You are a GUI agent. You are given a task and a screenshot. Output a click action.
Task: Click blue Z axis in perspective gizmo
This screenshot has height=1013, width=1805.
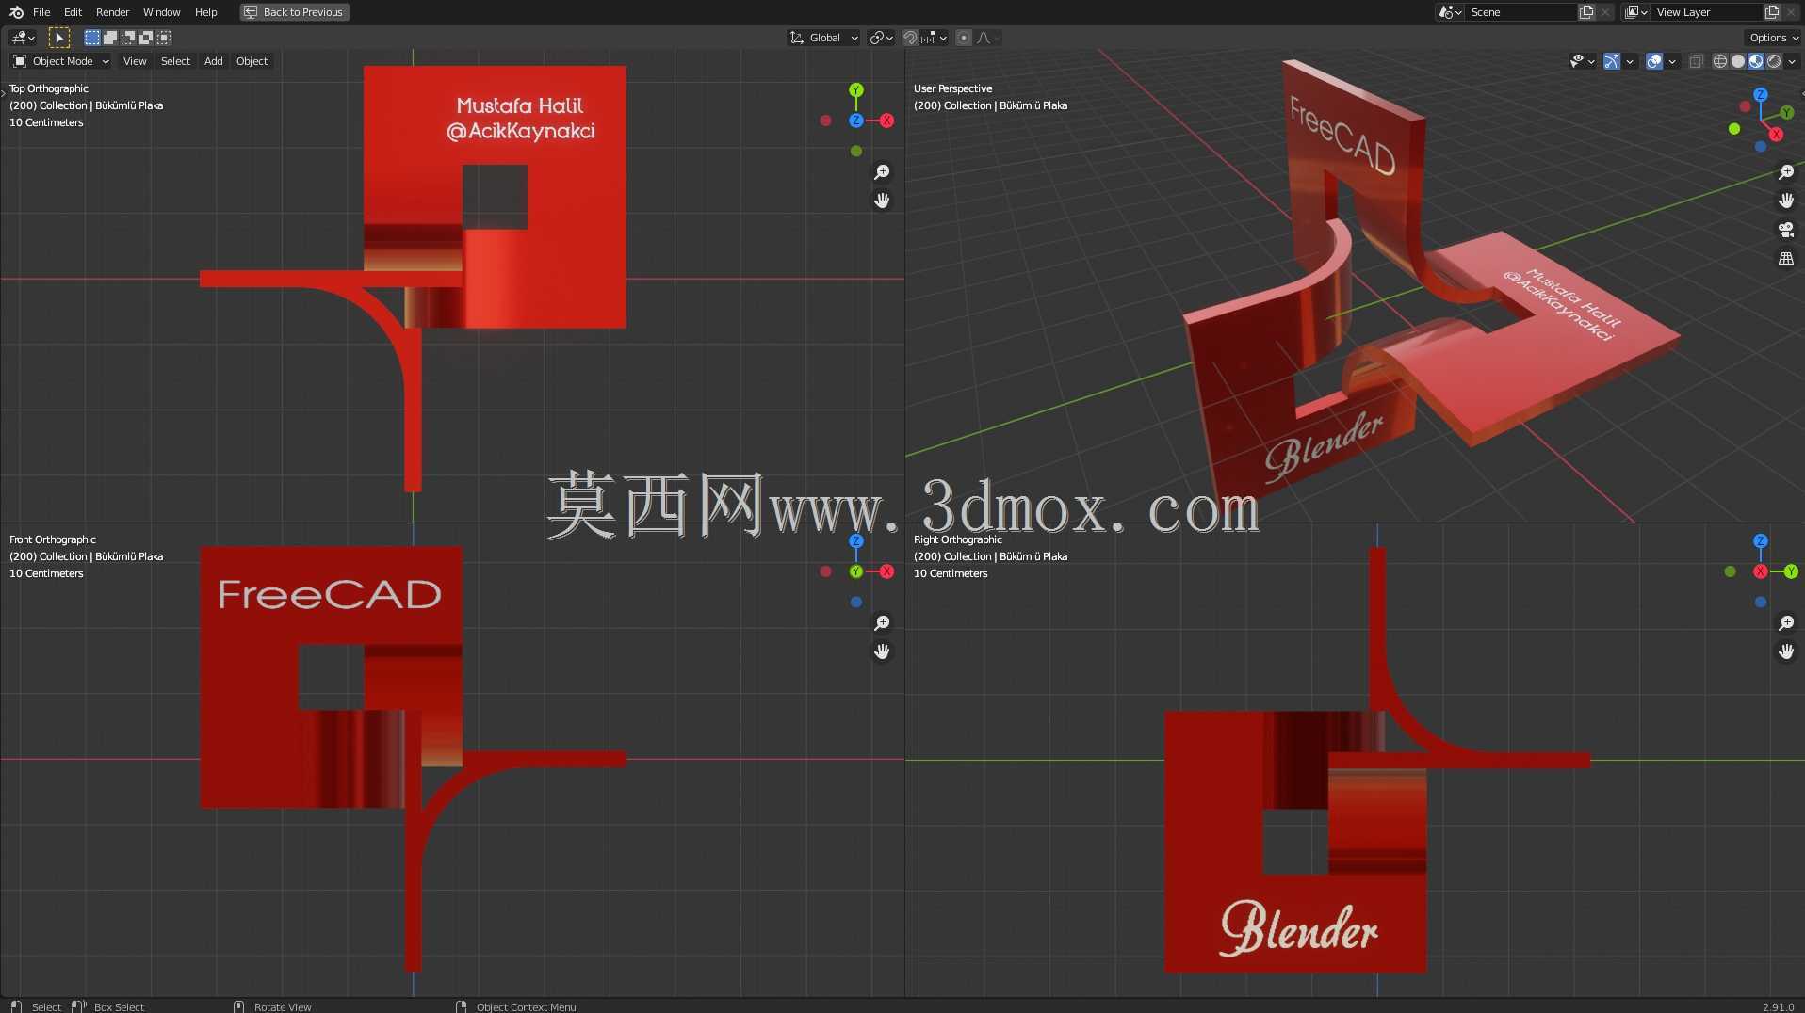pyautogui.click(x=1761, y=95)
